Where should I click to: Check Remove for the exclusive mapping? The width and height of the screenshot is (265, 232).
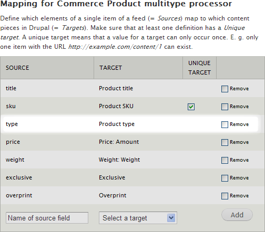(225, 178)
